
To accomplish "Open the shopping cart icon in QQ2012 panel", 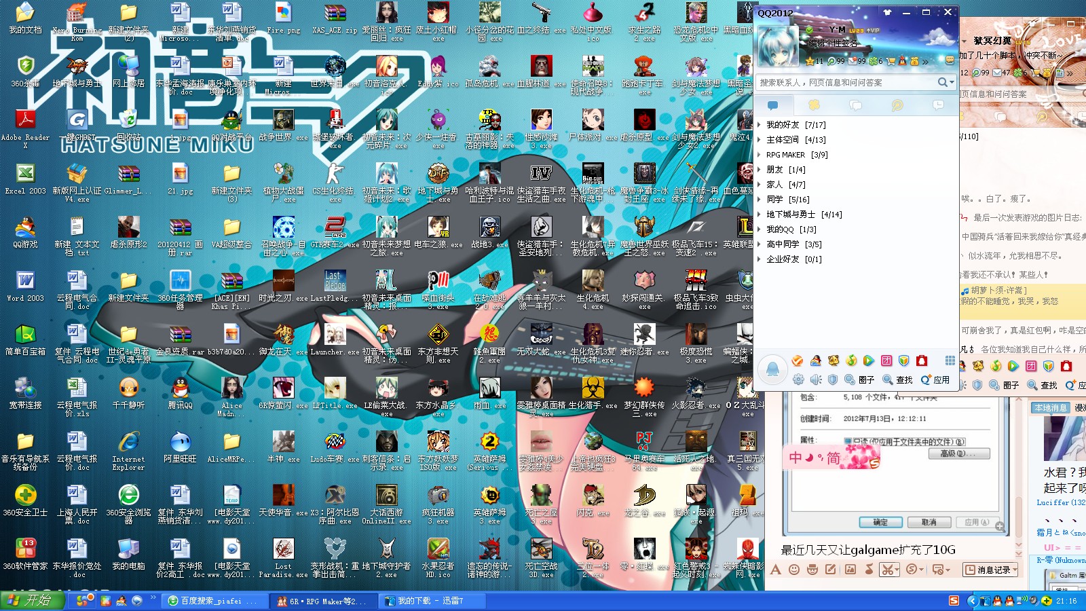I will [x=891, y=62].
